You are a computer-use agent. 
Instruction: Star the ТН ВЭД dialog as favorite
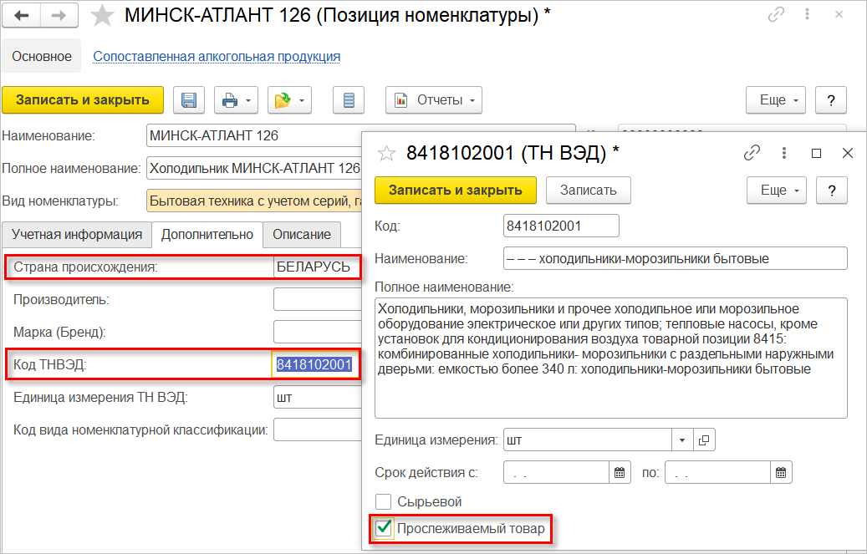(x=386, y=153)
